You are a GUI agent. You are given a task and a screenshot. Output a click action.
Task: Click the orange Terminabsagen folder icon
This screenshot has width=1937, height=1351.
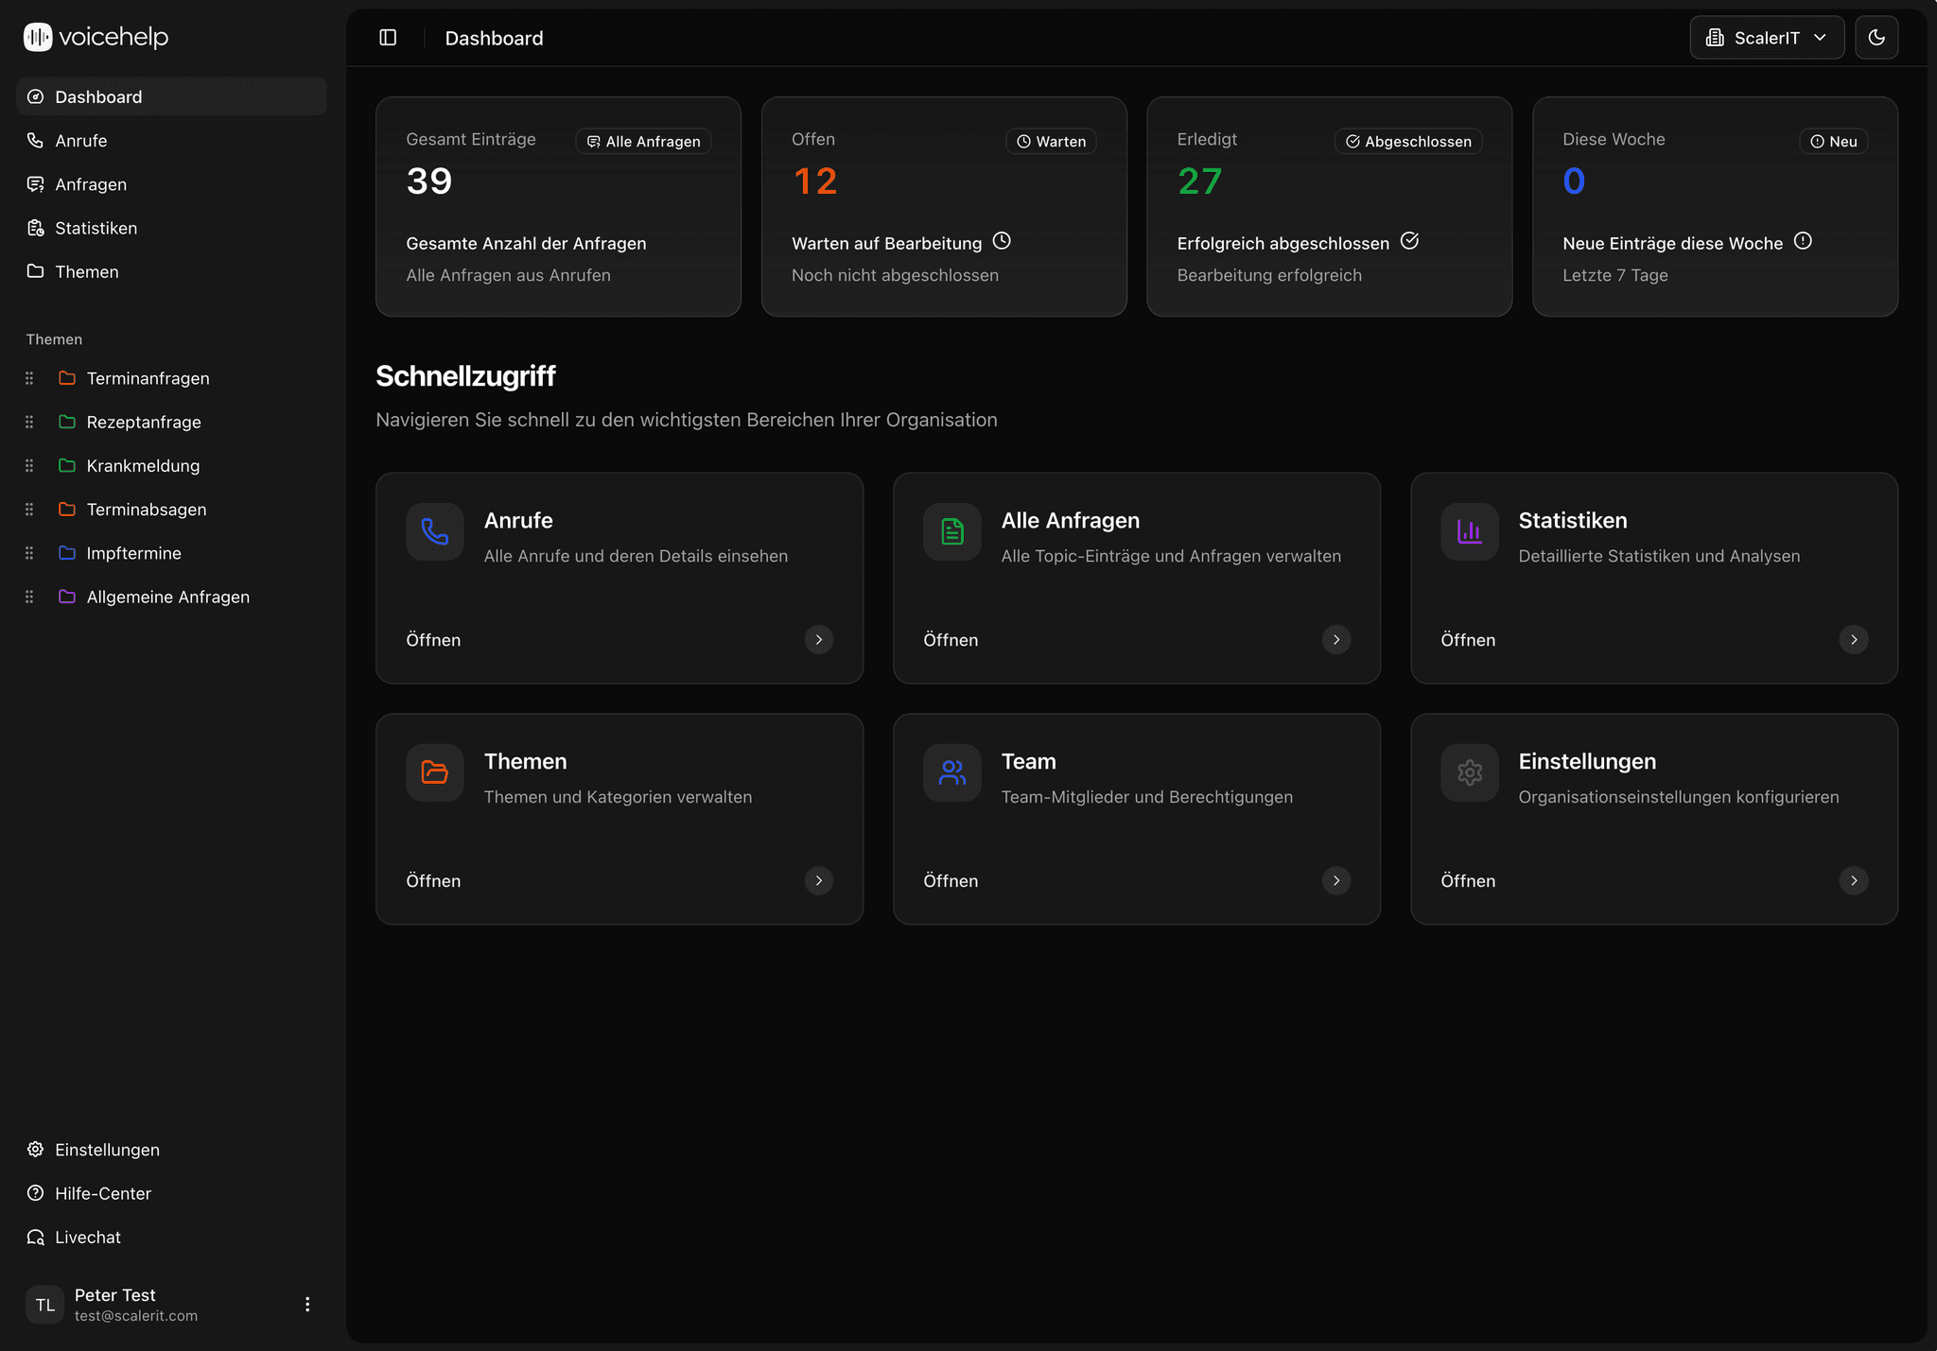pyautogui.click(x=67, y=509)
